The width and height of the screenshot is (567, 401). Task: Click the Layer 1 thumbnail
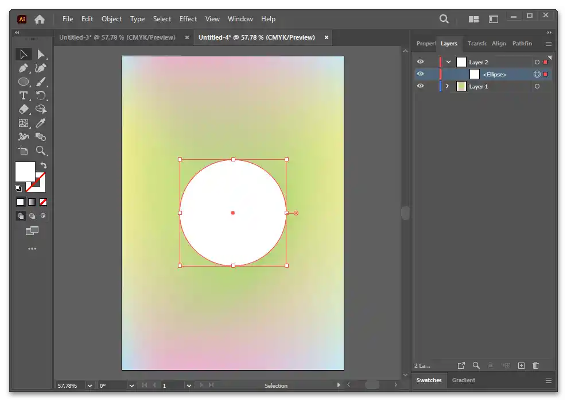click(x=461, y=86)
